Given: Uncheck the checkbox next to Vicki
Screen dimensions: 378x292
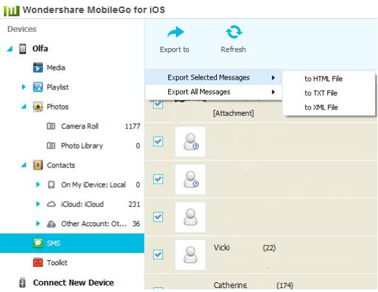Looking at the screenshot, I should [x=158, y=254].
